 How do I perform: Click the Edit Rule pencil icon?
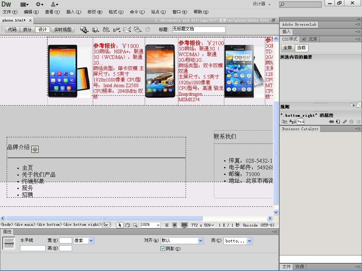pyautogui.click(x=345, y=121)
